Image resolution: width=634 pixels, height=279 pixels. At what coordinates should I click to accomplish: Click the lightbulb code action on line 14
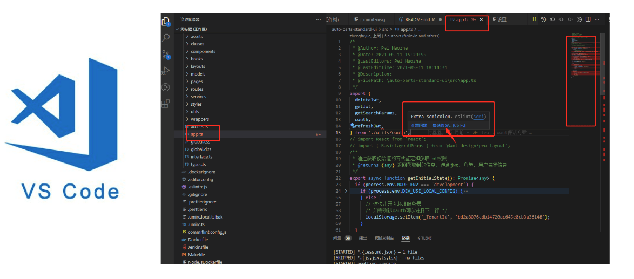click(x=352, y=126)
